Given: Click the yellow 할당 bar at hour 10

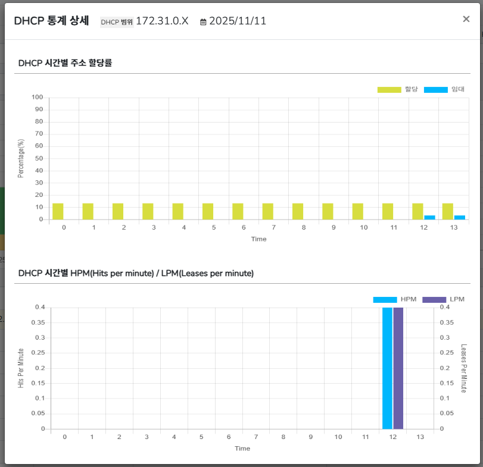Looking at the screenshot, I should coord(357,212).
